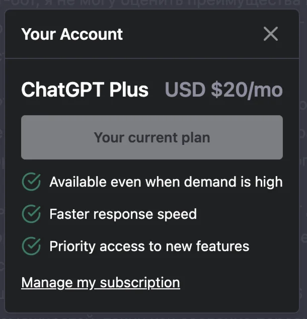Image resolution: width=307 pixels, height=319 pixels.
Task: Click the "Your Account" dialog heading
Action: pos(72,34)
